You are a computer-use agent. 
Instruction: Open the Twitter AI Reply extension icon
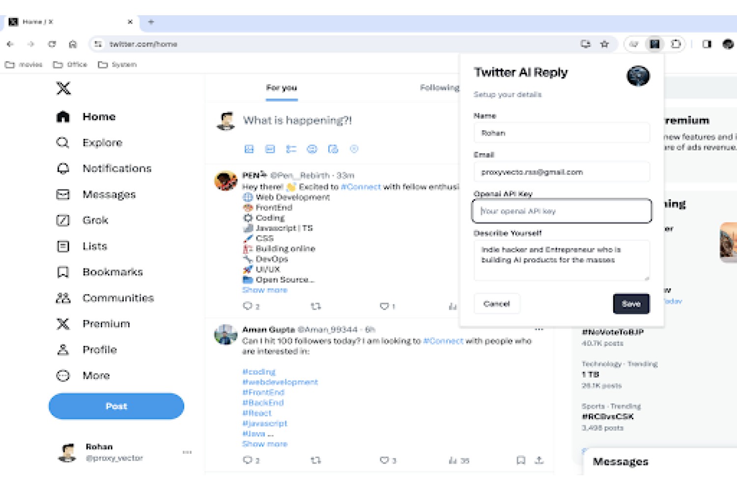[x=654, y=44]
